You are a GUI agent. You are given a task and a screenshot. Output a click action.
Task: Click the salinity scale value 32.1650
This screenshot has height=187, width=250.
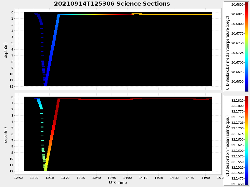[237, 140]
